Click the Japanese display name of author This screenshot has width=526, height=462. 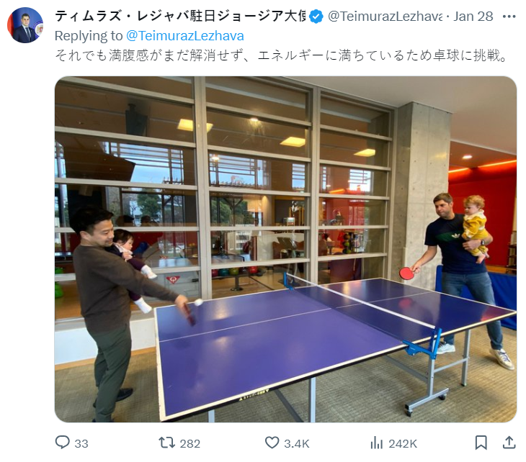pyautogui.click(x=180, y=16)
